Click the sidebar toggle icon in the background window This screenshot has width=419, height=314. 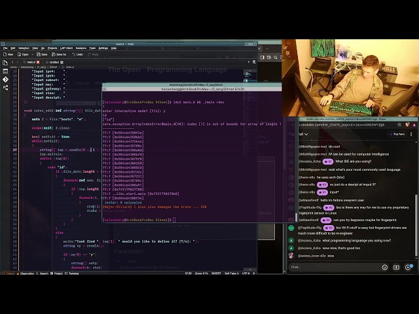(x=262, y=58)
